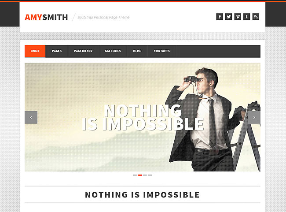286x212 pixels.
Task: Select the fourth slider pagination dot
Action: (150, 175)
